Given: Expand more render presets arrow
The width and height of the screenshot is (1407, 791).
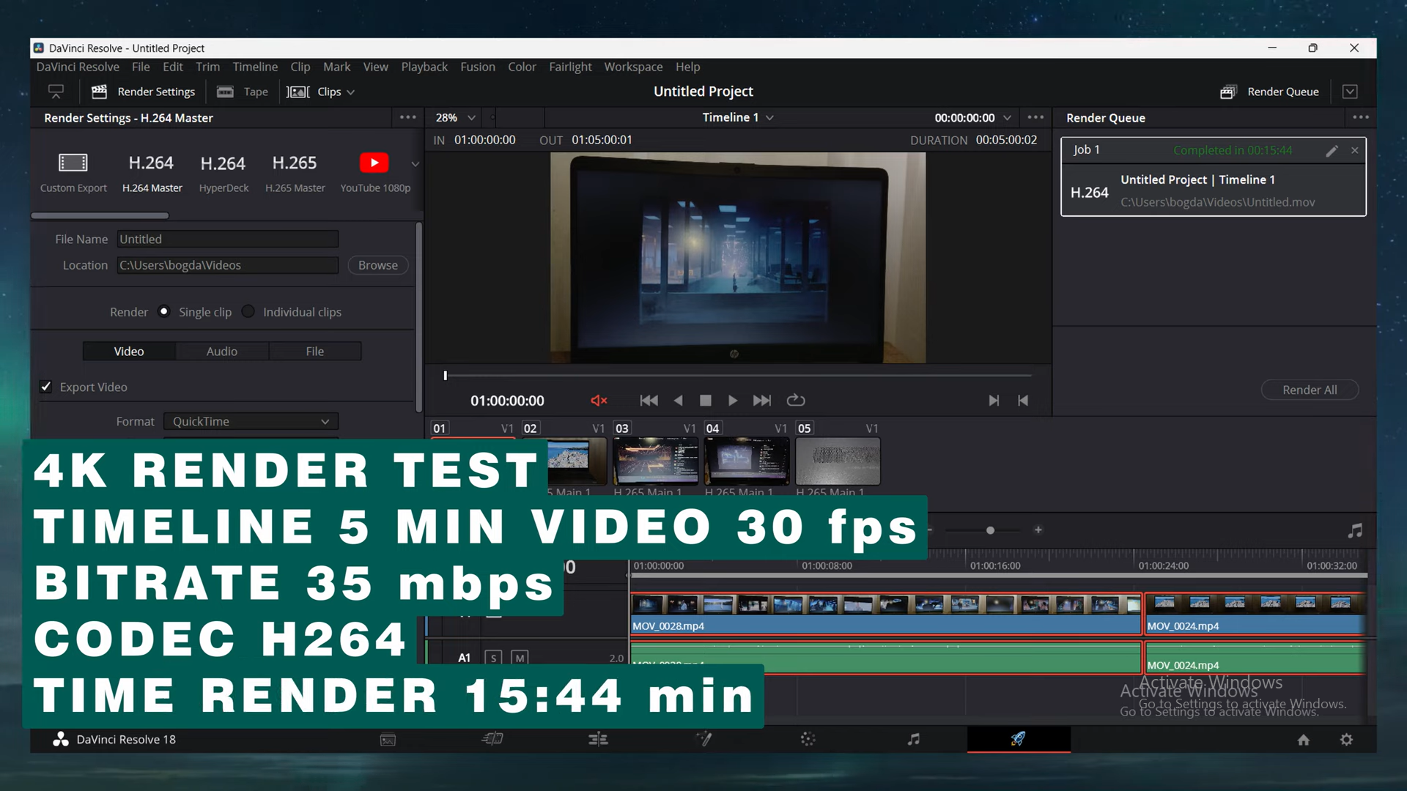Looking at the screenshot, I should tap(416, 164).
